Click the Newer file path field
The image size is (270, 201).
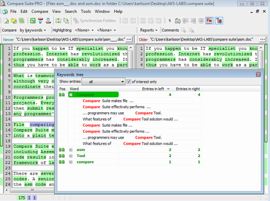click(x=70, y=39)
